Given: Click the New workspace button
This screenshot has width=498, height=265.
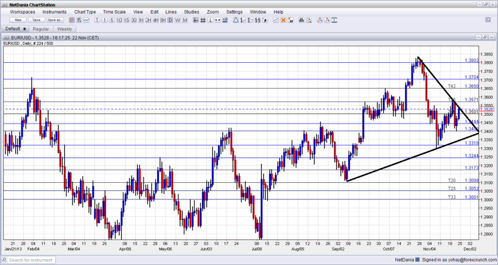Looking at the screenshot, I should [18, 20].
